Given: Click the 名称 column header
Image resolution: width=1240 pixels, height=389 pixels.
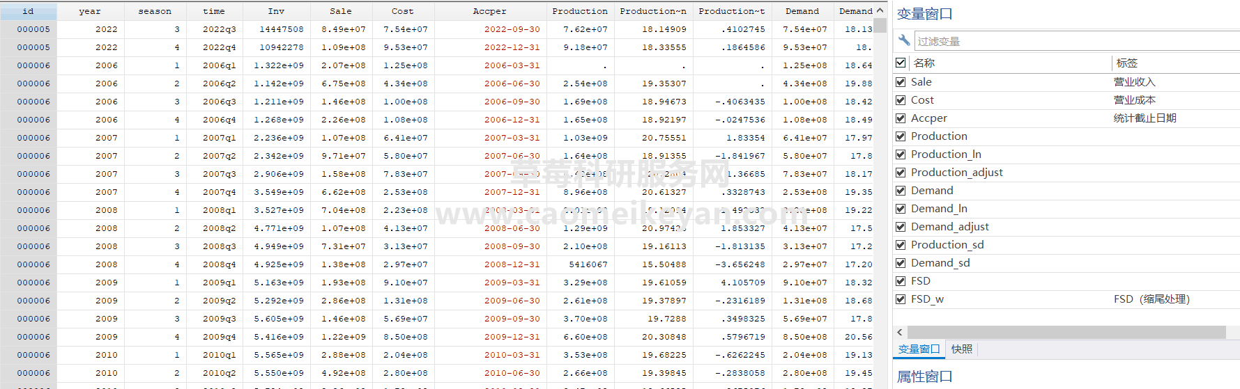Looking at the screenshot, I should [x=924, y=63].
